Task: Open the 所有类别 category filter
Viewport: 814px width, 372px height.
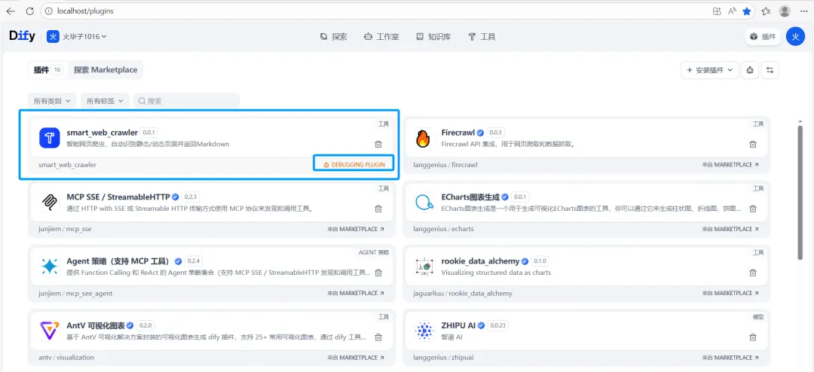Action: [52, 101]
